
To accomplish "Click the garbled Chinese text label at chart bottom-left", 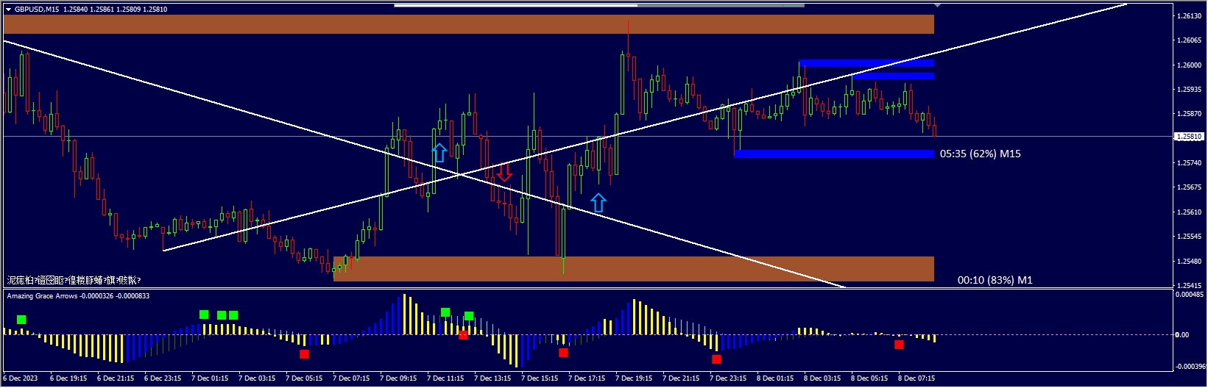I will tap(74, 280).
